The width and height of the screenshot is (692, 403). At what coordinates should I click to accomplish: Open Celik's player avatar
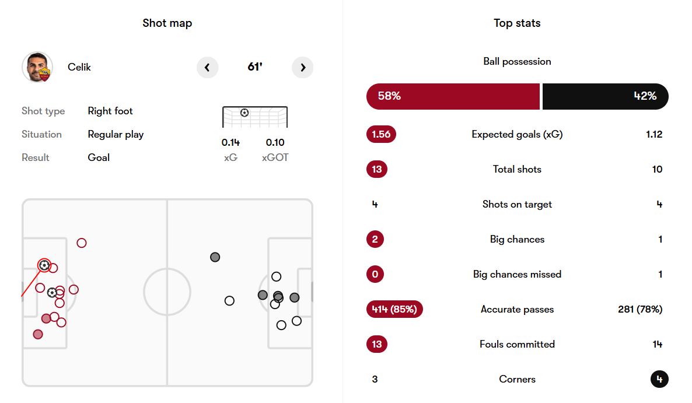pyautogui.click(x=37, y=67)
